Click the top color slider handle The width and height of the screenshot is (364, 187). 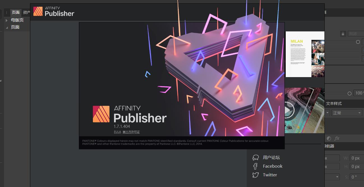tap(358, 42)
